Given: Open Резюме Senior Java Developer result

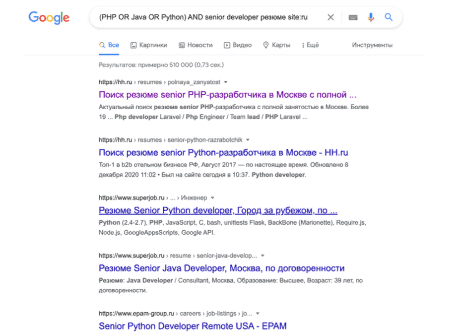Looking at the screenshot, I should tap(221, 268).
